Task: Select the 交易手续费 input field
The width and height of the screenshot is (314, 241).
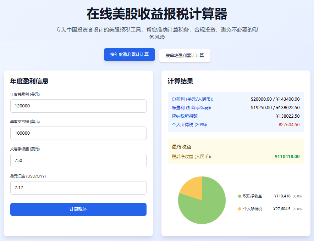Action: (78, 161)
